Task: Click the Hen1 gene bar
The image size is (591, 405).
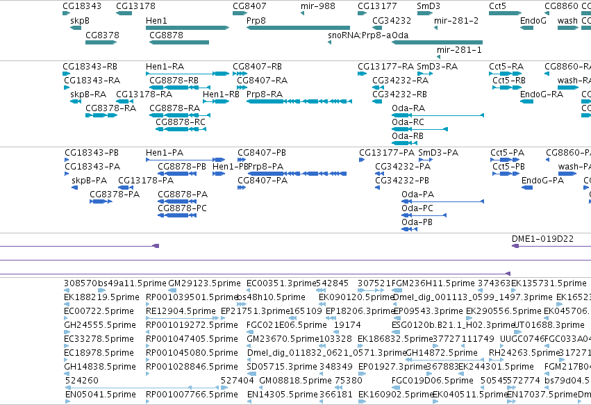Action: coord(188,28)
